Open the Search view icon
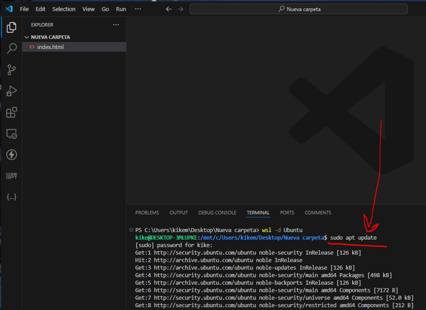The width and height of the screenshot is (426, 310). coord(11,49)
